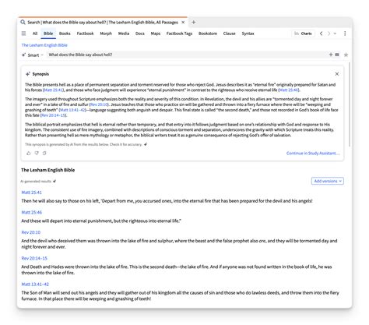Click the AI-generated results info icon
The image size is (369, 325).
(54, 181)
